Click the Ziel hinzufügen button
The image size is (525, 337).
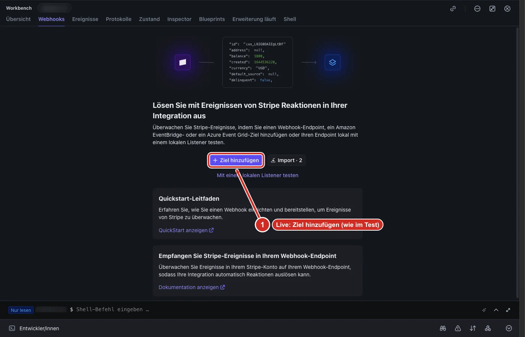[x=236, y=160]
